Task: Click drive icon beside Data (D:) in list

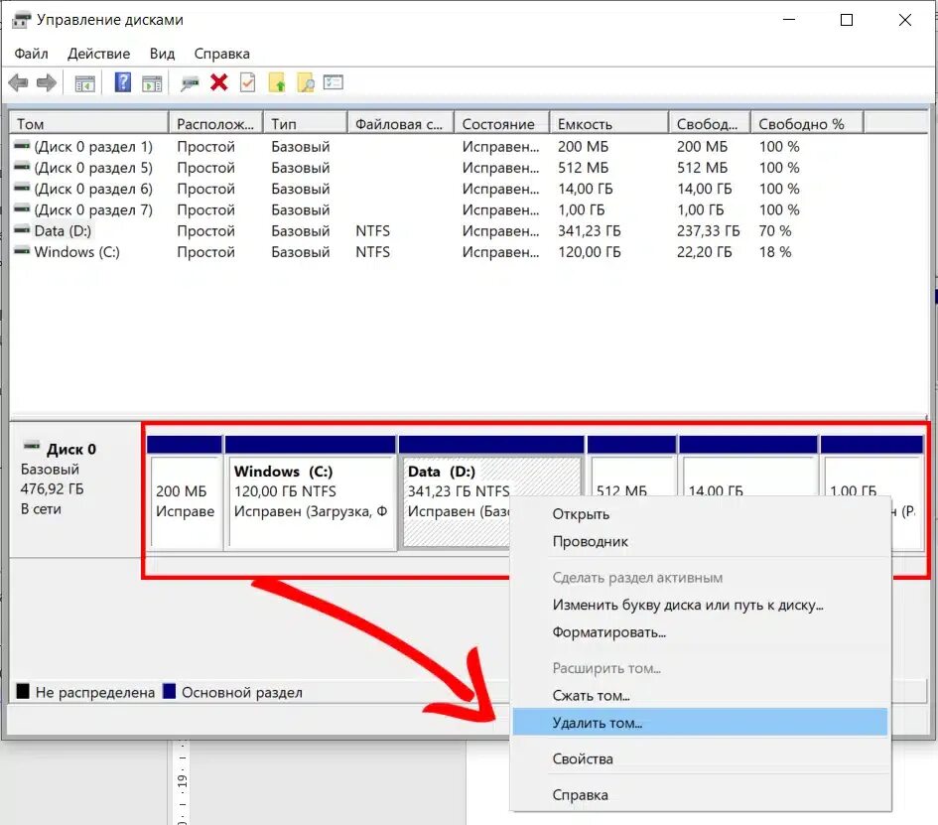Action: (22, 229)
